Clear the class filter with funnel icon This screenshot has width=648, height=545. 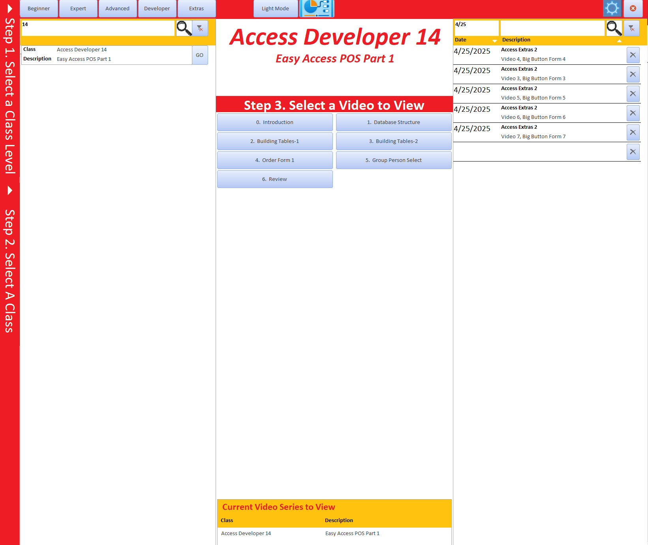tap(200, 28)
